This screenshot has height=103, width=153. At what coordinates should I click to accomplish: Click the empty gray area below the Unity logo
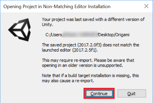[x=20, y=68]
